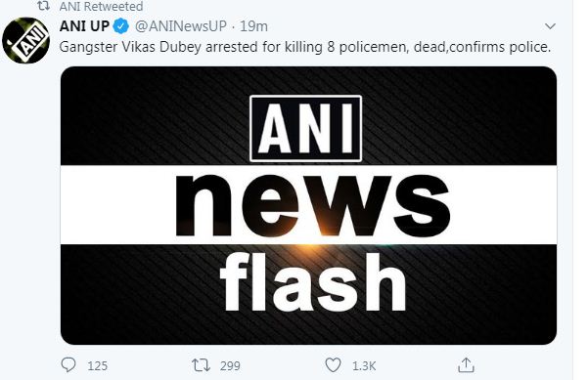This screenshot has width=588, height=380.
Task: Expand the tweet options chevron
Action: tap(550, 26)
